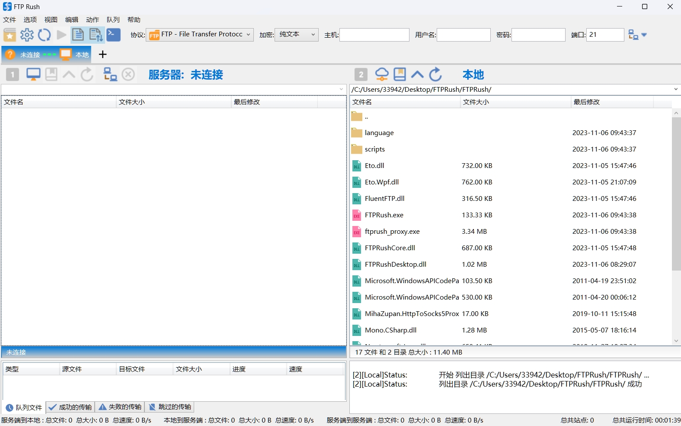
Task: Click scrollbar down arrow in local list
Action: click(676, 341)
